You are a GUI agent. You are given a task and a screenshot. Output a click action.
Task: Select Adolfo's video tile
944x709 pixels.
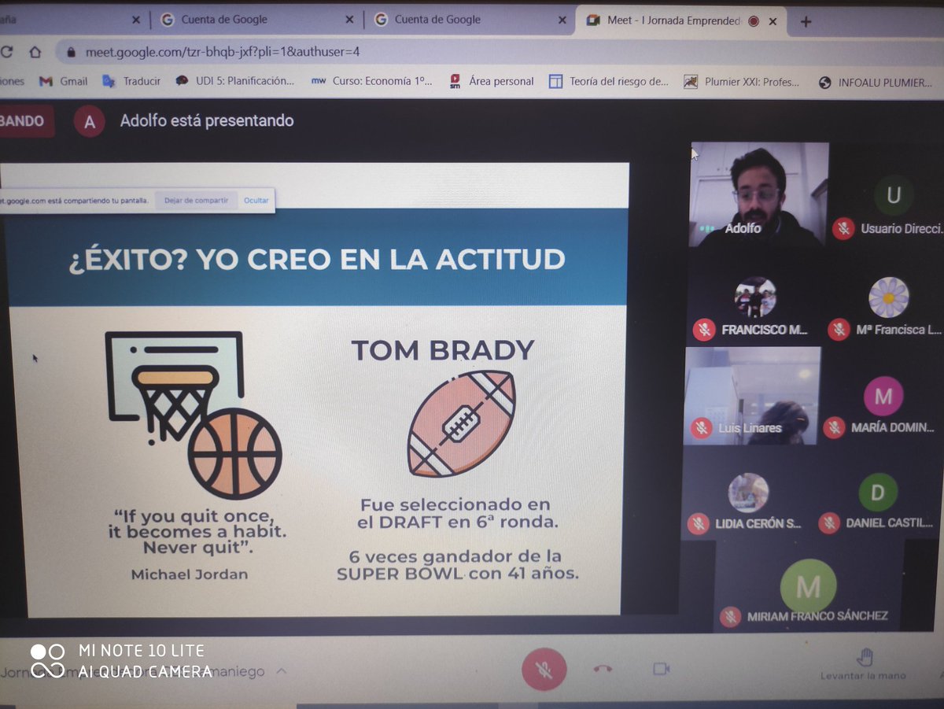(x=758, y=194)
